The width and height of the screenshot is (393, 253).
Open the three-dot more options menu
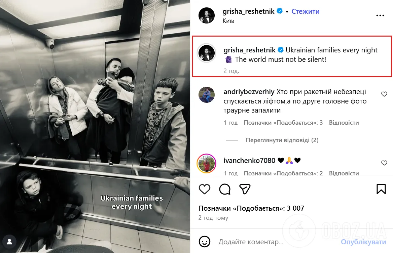click(x=380, y=15)
